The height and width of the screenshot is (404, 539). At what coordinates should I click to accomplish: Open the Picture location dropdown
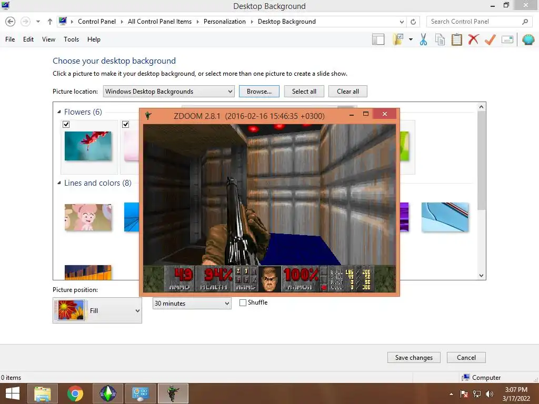tap(169, 92)
